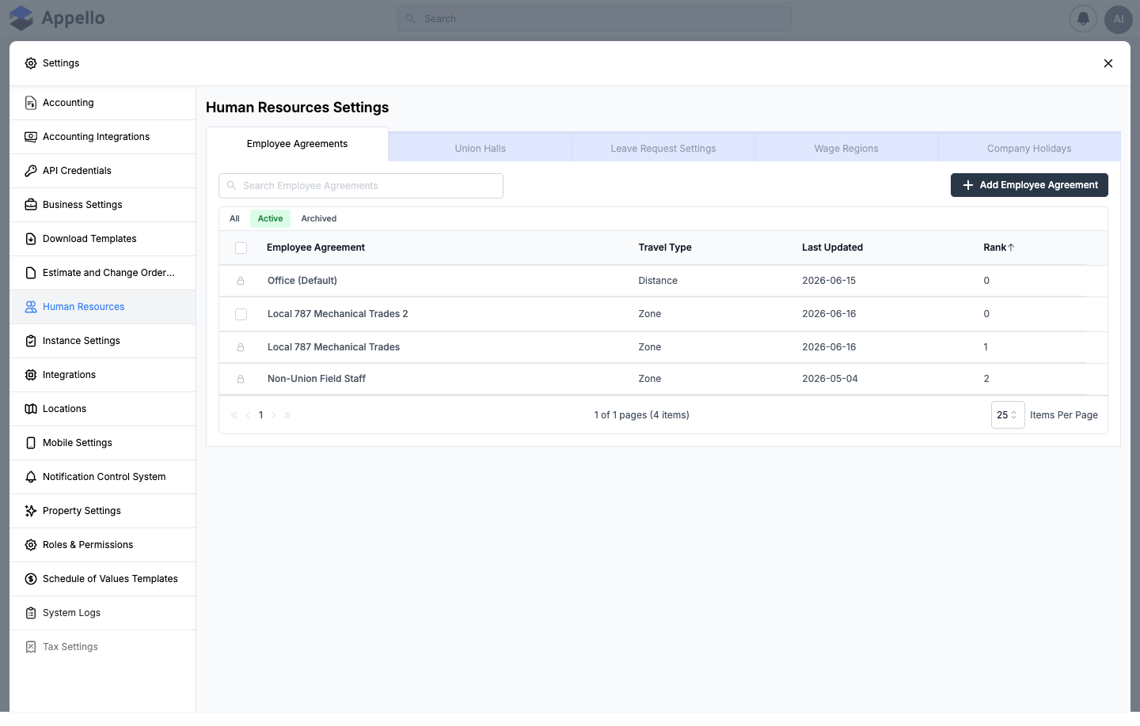Click the Integrations chip icon
Image resolution: width=1140 pixels, height=726 pixels.
click(31, 375)
